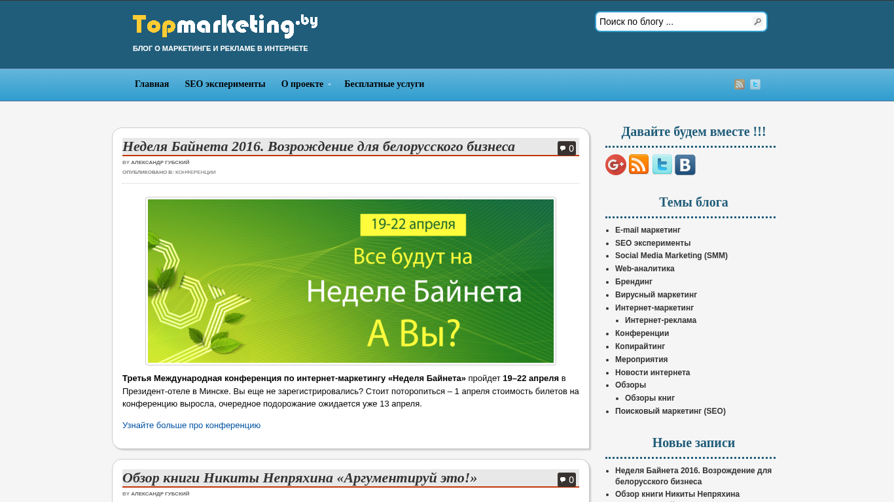The width and height of the screenshot is (894, 502).
Task: Open recent entry Неделя Байнета 2016 in sidebar
Action: click(x=693, y=476)
